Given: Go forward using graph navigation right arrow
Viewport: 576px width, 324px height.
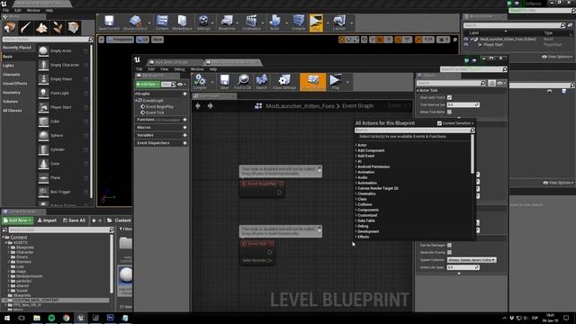Looking at the screenshot, I should [x=210, y=106].
